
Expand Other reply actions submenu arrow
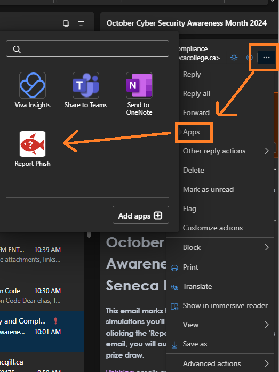point(267,151)
